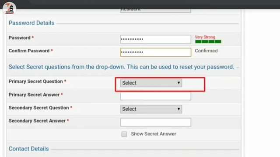This screenshot has width=280, height=157.
Task: Click the "Very Strong" strength label
Action: click(x=205, y=37)
